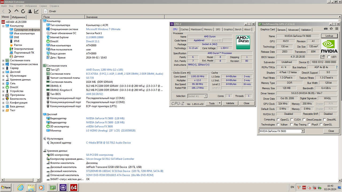
Task: Refresh the AIDA64 page
Action: coord(23,11)
